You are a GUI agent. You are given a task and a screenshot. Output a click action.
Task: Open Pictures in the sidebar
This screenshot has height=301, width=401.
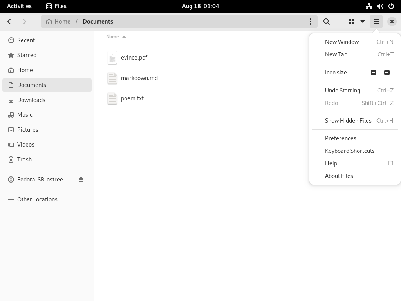pyautogui.click(x=47, y=129)
